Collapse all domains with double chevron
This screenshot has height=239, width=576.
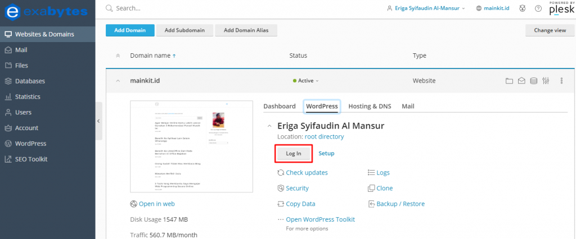point(118,56)
